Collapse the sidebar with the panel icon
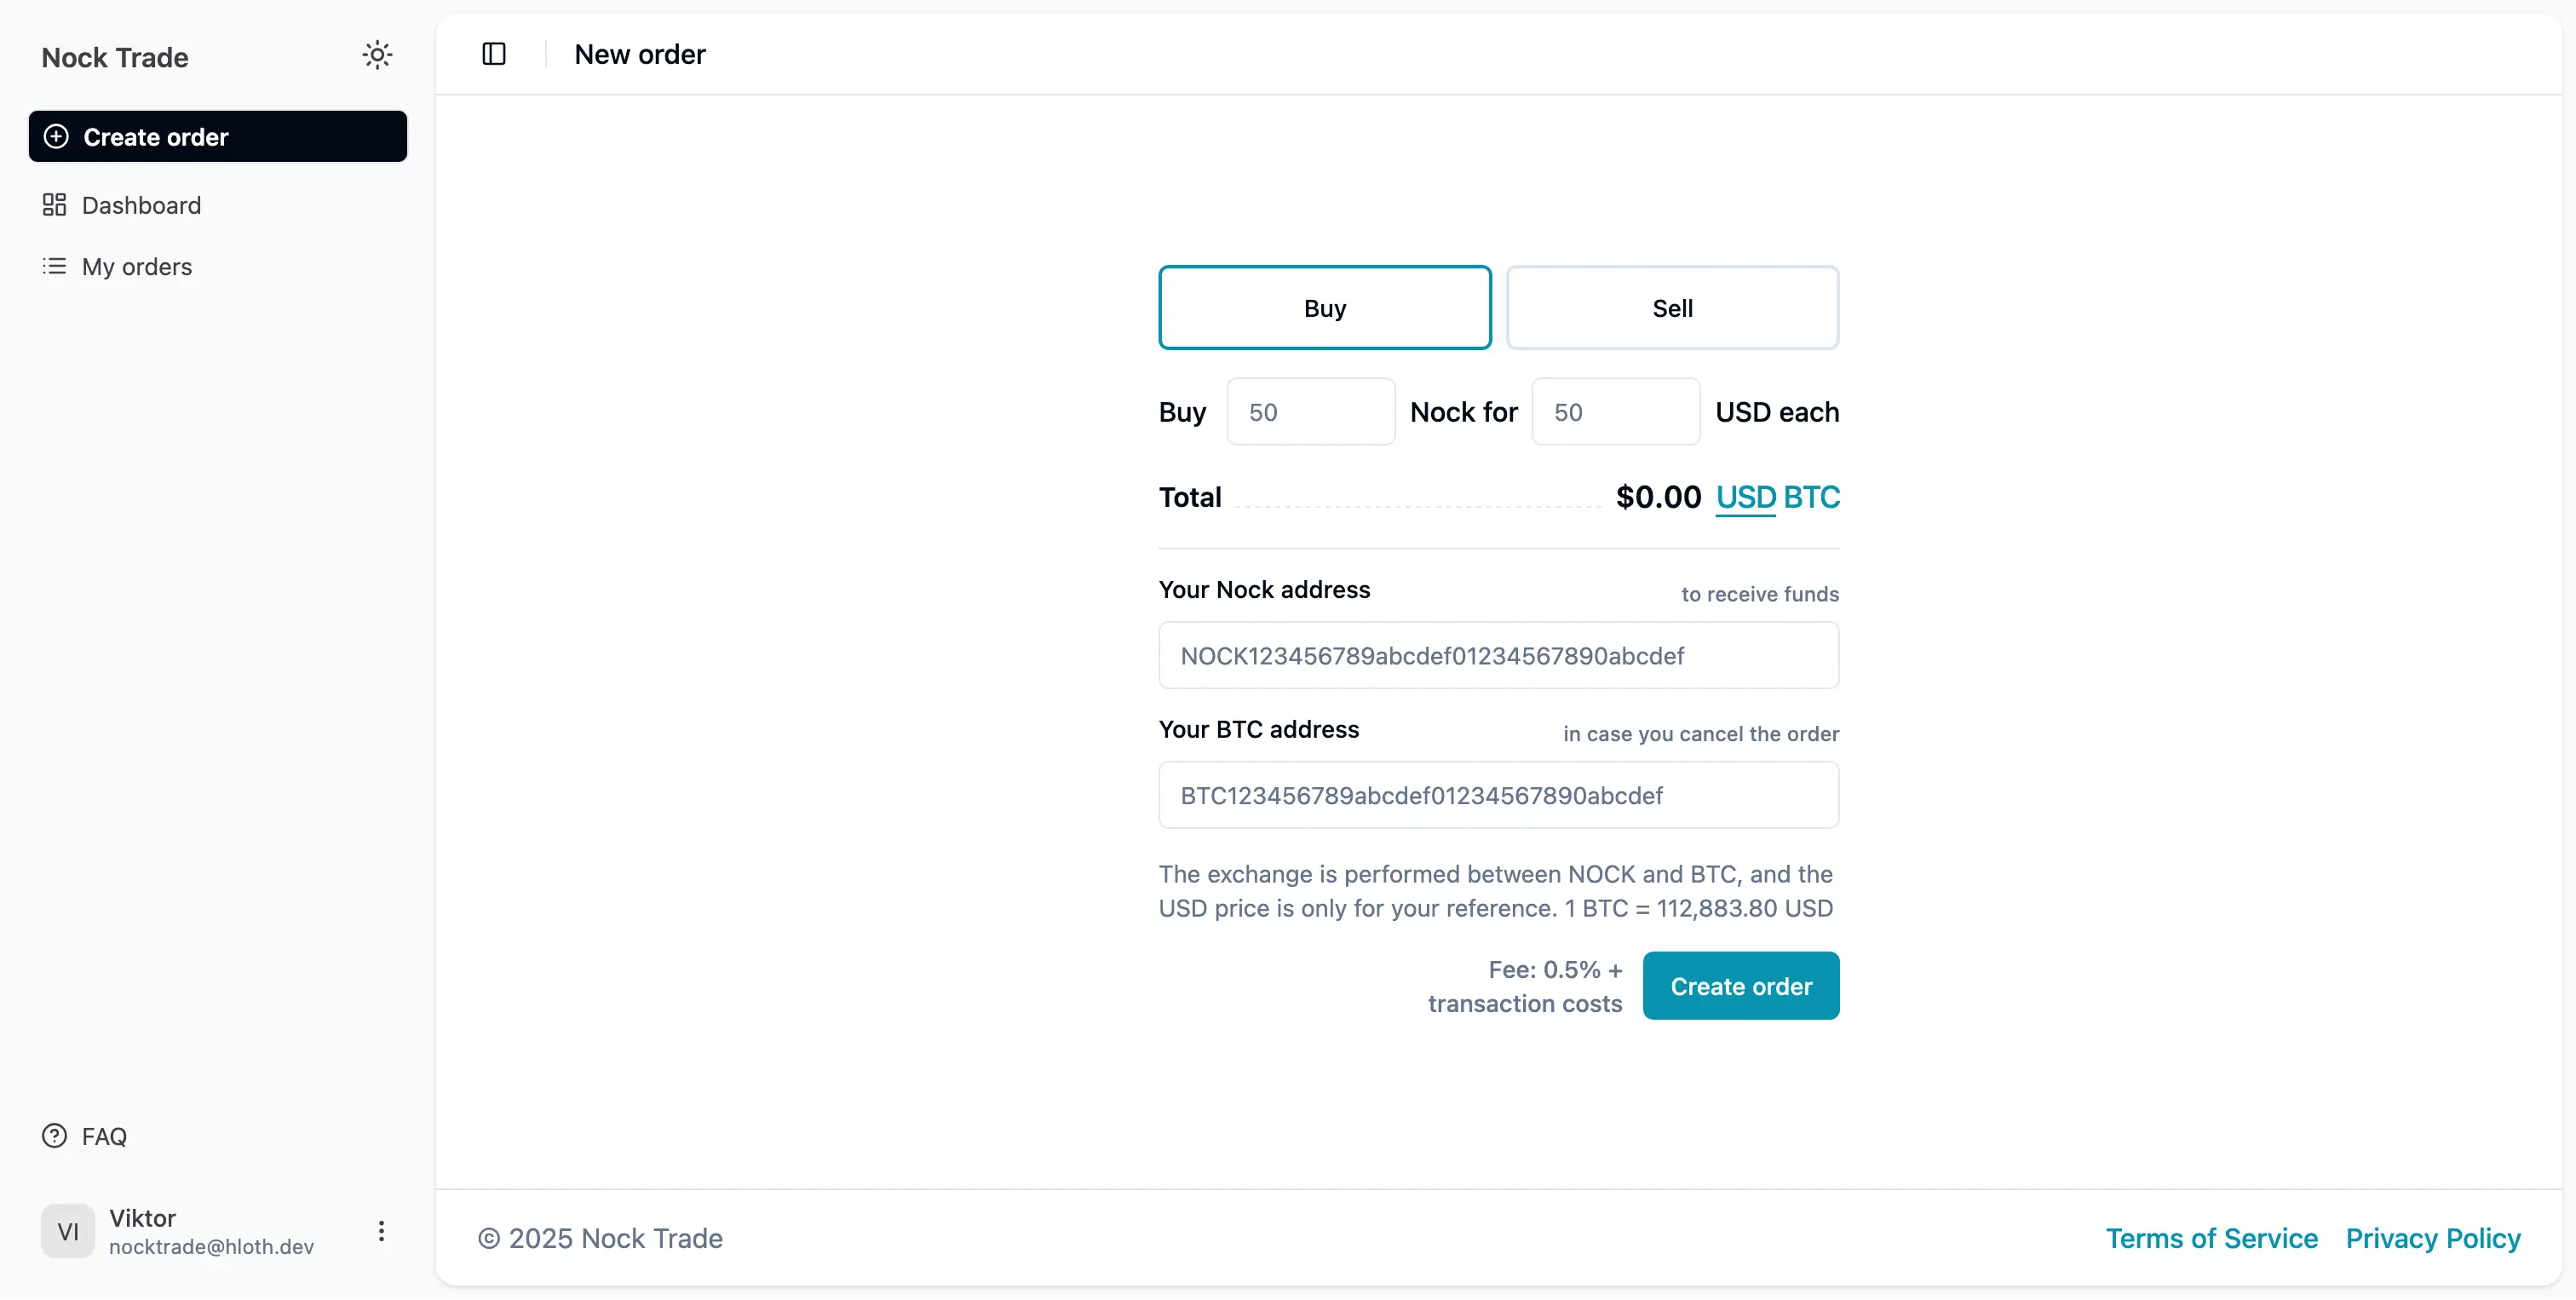 (494, 54)
